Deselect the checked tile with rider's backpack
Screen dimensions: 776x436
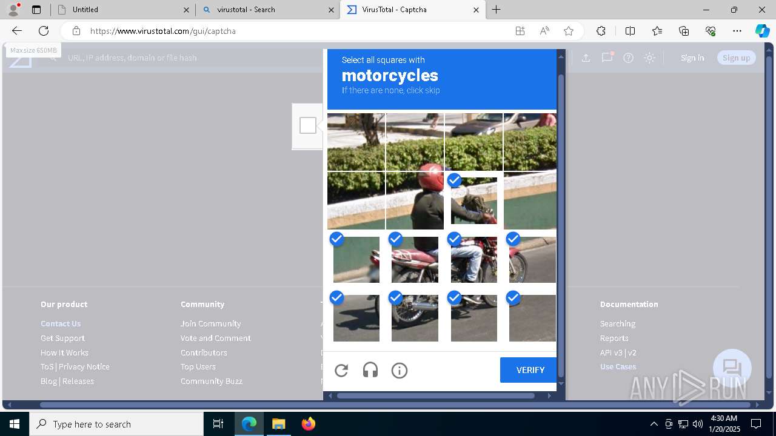[473, 200]
